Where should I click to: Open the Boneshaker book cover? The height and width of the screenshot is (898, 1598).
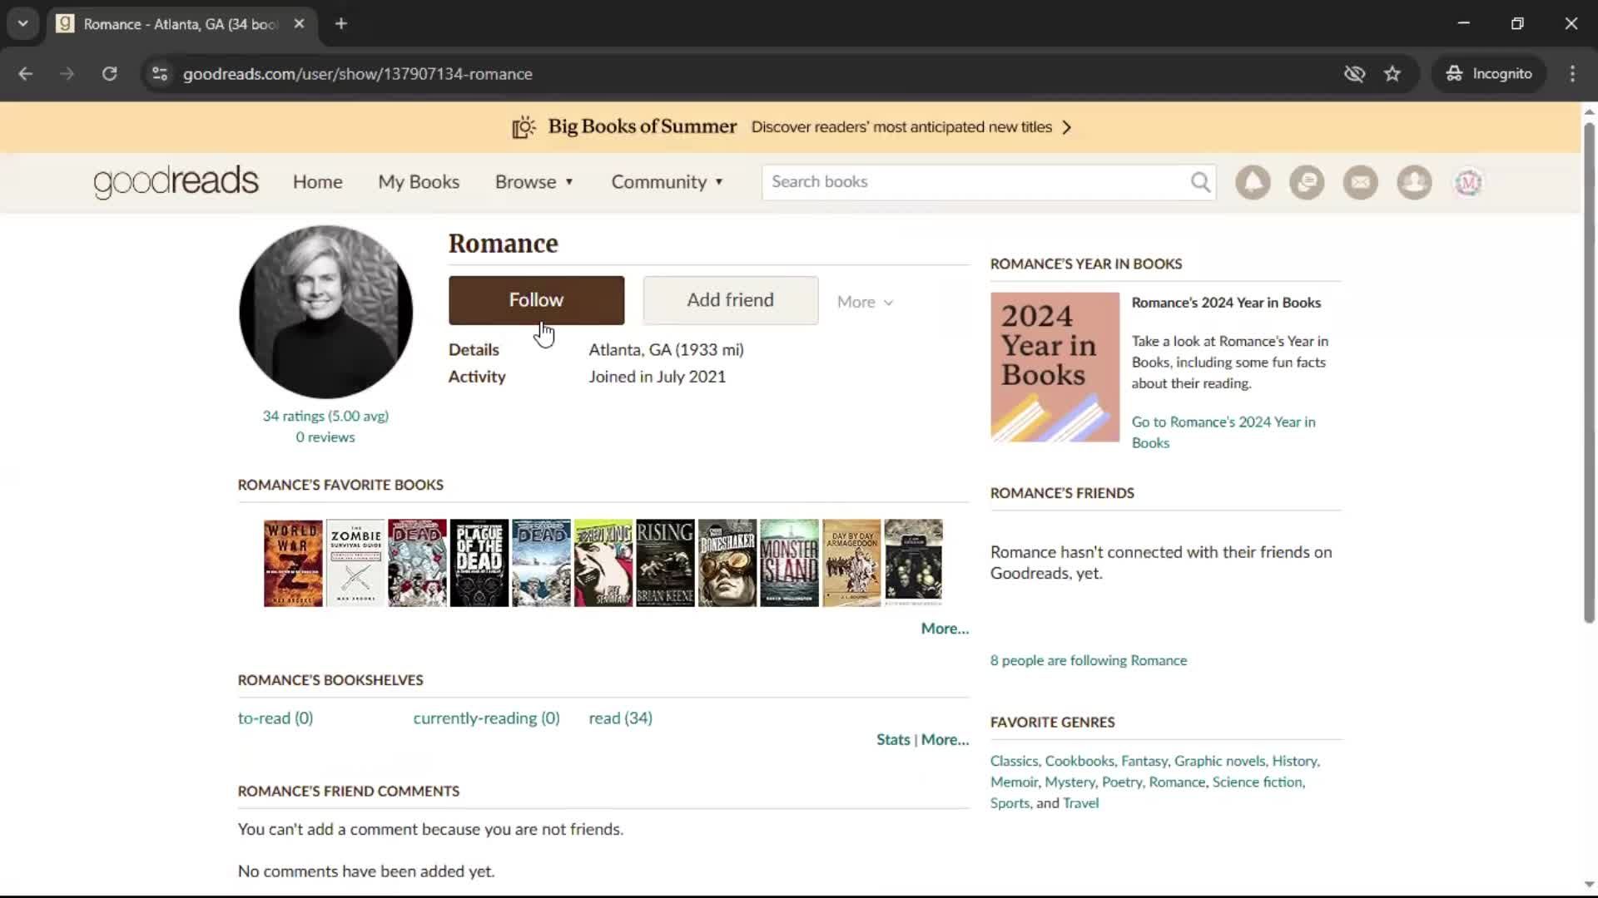(x=727, y=563)
